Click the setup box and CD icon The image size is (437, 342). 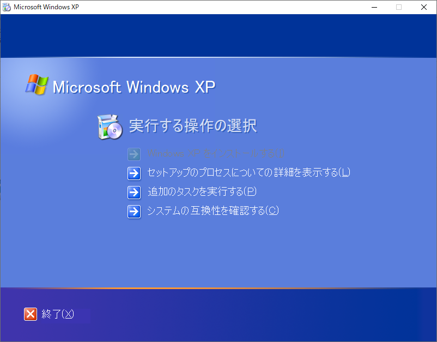pyautogui.click(x=110, y=127)
